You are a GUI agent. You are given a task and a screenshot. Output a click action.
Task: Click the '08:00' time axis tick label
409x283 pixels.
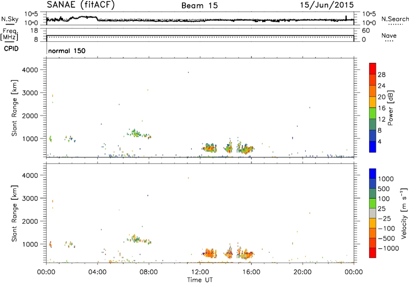(149, 272)
